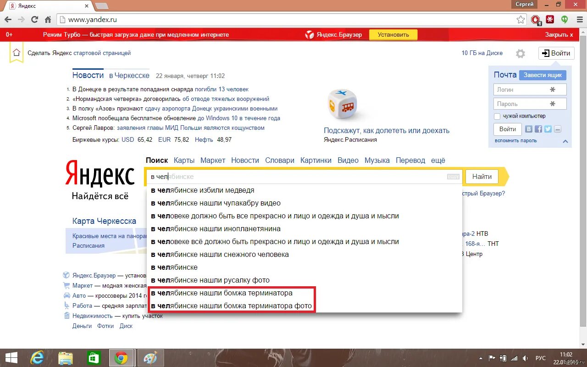Collapse the Почта panel with the chevron
Screen dimensions: 587x367
(565, 141)
